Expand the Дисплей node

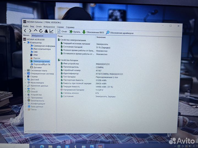pos(25,79)
